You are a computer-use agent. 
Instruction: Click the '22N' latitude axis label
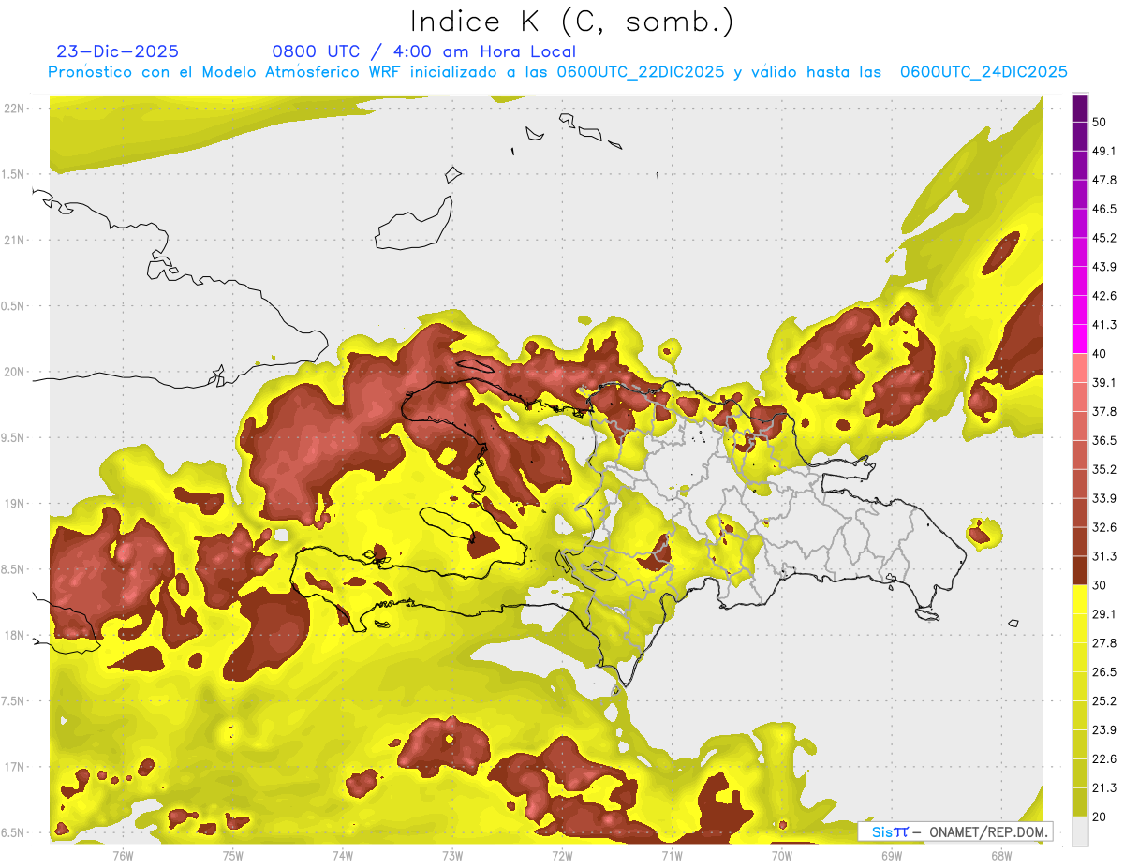(x=14, y=109)
